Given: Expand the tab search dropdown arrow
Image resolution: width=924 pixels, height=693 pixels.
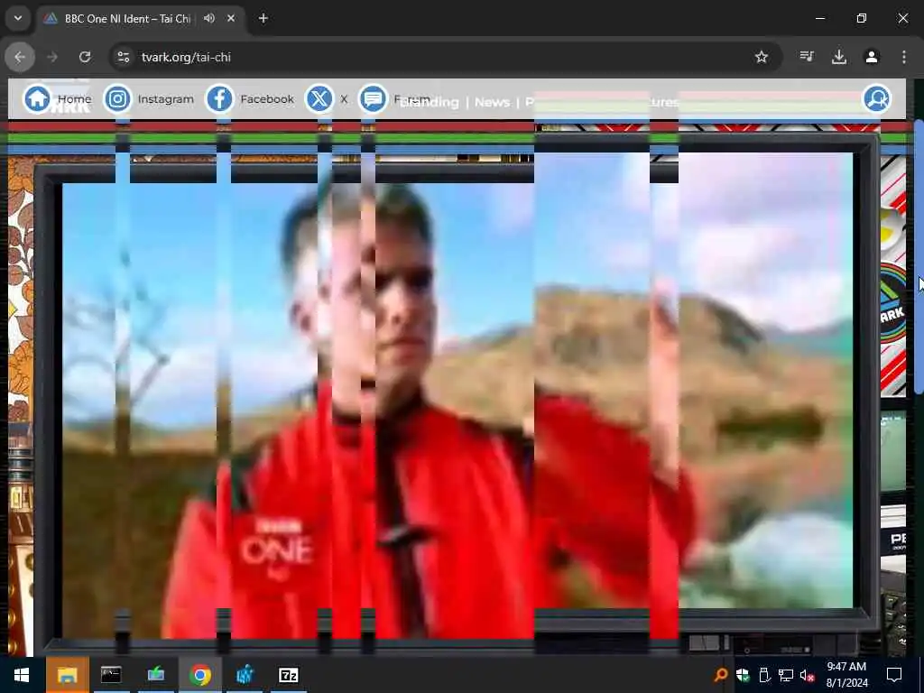Looking at the screenshot, I should pos(18,18).
